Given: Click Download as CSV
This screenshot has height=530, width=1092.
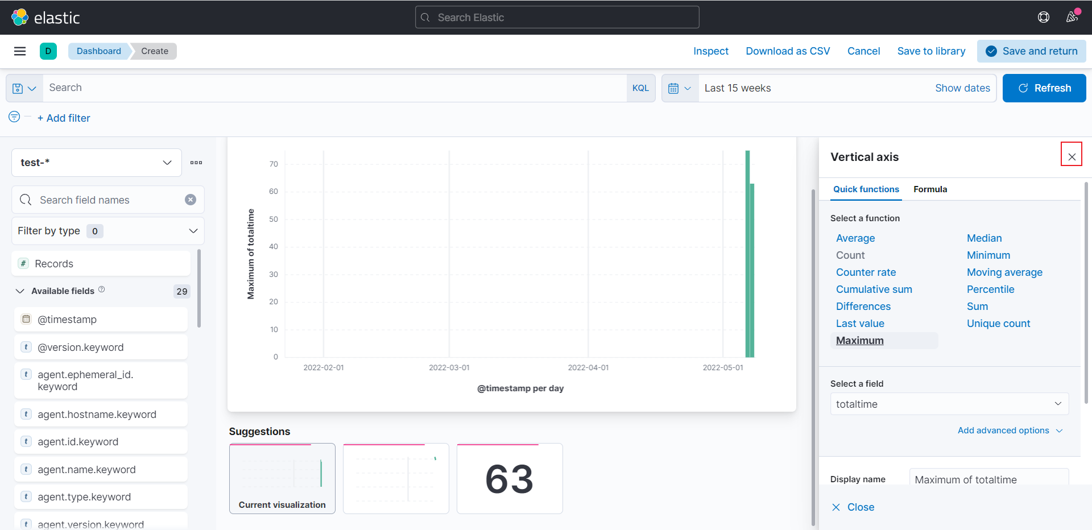Looking at the screenshot, I should (x=788, y=51).
